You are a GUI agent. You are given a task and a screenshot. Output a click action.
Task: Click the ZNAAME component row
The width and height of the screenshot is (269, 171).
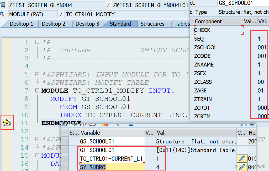[x=219, y=64]
